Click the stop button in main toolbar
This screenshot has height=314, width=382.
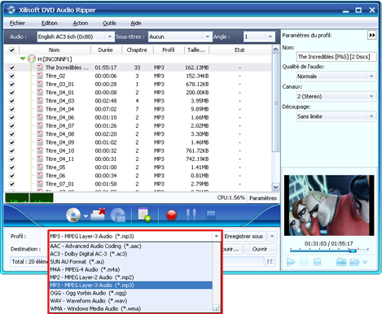pos(211,215)
